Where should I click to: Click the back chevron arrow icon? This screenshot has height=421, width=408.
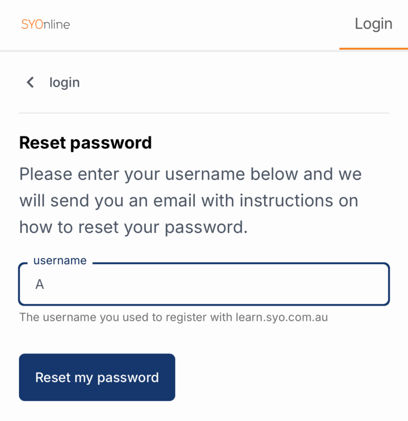pyautogui.click(x=30, y=83)
